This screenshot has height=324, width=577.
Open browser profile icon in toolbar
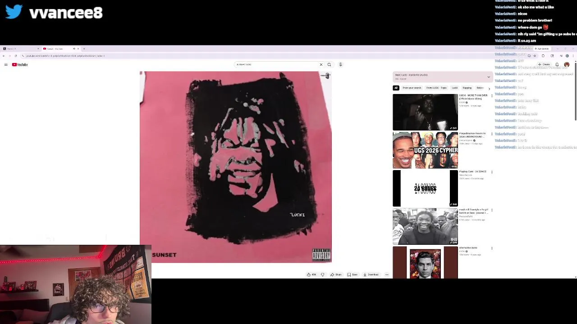pos(567,56)
